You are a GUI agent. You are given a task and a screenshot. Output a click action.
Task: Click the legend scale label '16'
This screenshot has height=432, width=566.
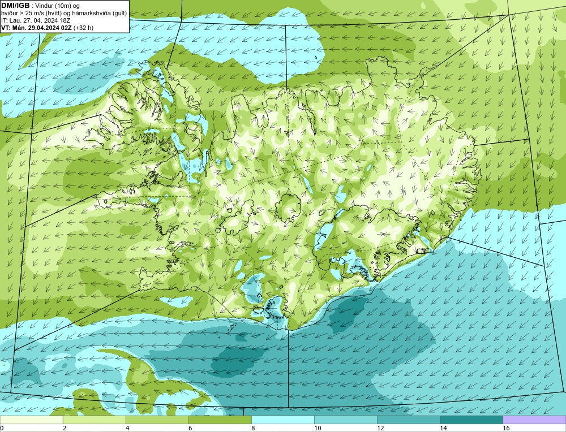click(506, 428)
